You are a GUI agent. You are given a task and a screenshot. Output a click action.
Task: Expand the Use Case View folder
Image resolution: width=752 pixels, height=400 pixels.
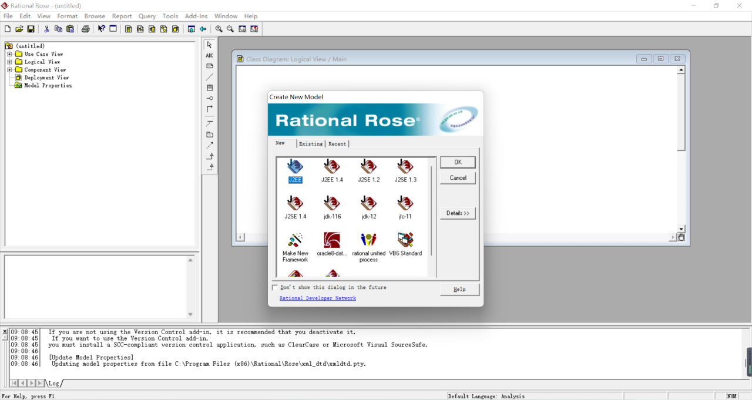pos(9,54)
